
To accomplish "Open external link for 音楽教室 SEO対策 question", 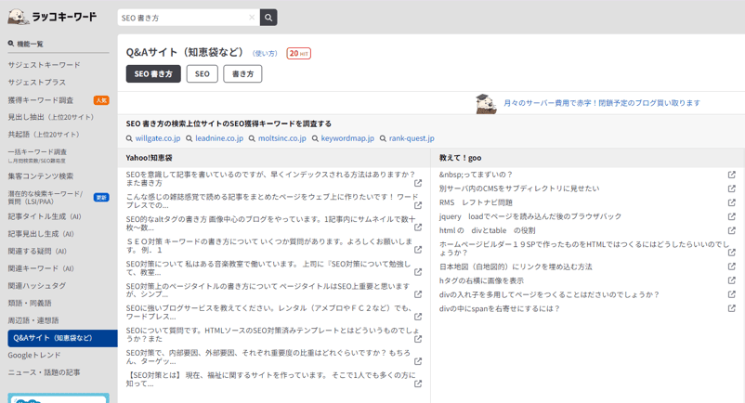I will point(418,272).
